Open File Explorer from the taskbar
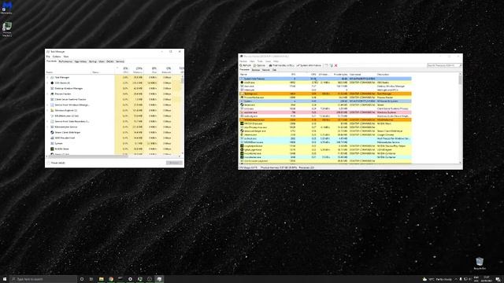 click(102, 279)
